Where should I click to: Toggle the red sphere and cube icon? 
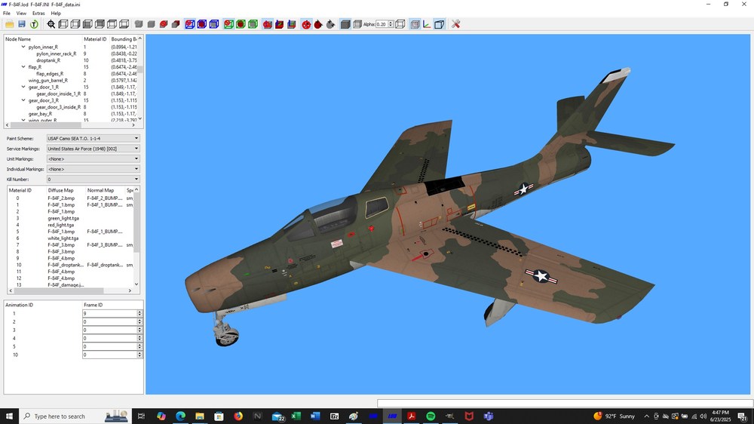(x=268, y=24)
